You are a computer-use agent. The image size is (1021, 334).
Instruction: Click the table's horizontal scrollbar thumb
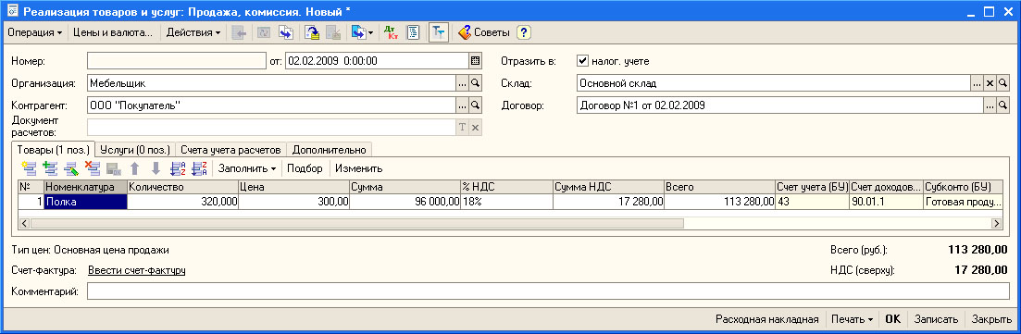(x=356, y=223)
